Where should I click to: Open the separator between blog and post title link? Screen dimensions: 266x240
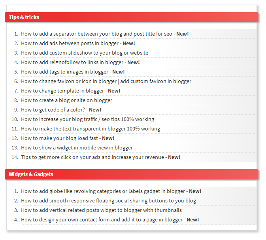coord(96,34)
